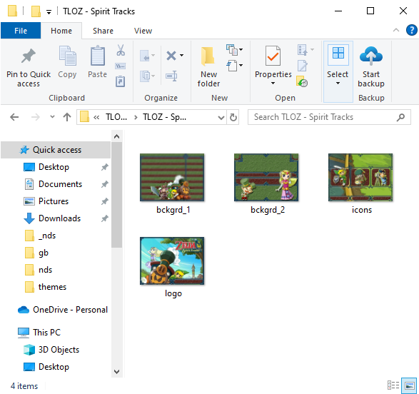Click the History icon in Open group
Screen dimensions: 419x394
302,81
